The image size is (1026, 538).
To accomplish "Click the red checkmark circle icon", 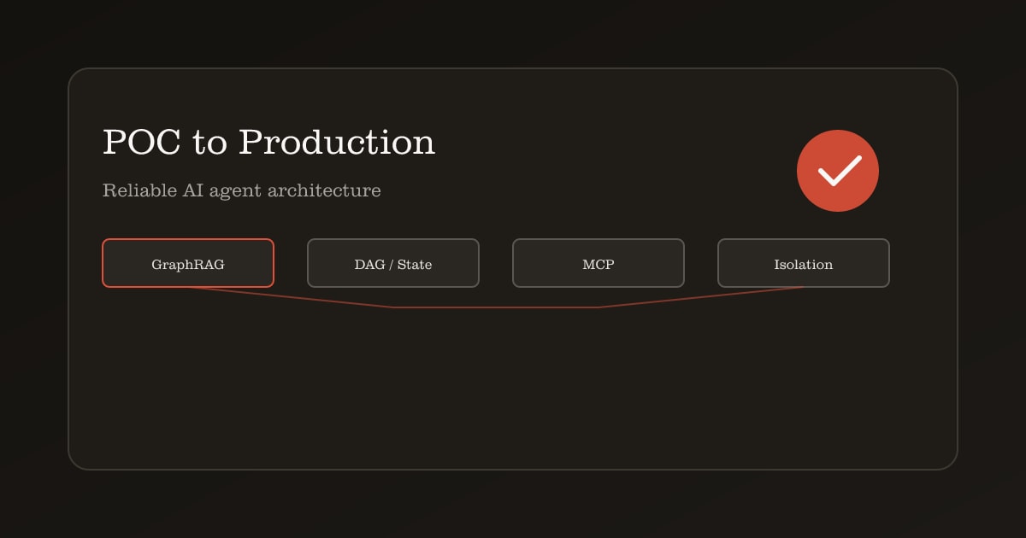I will (838, 171).
